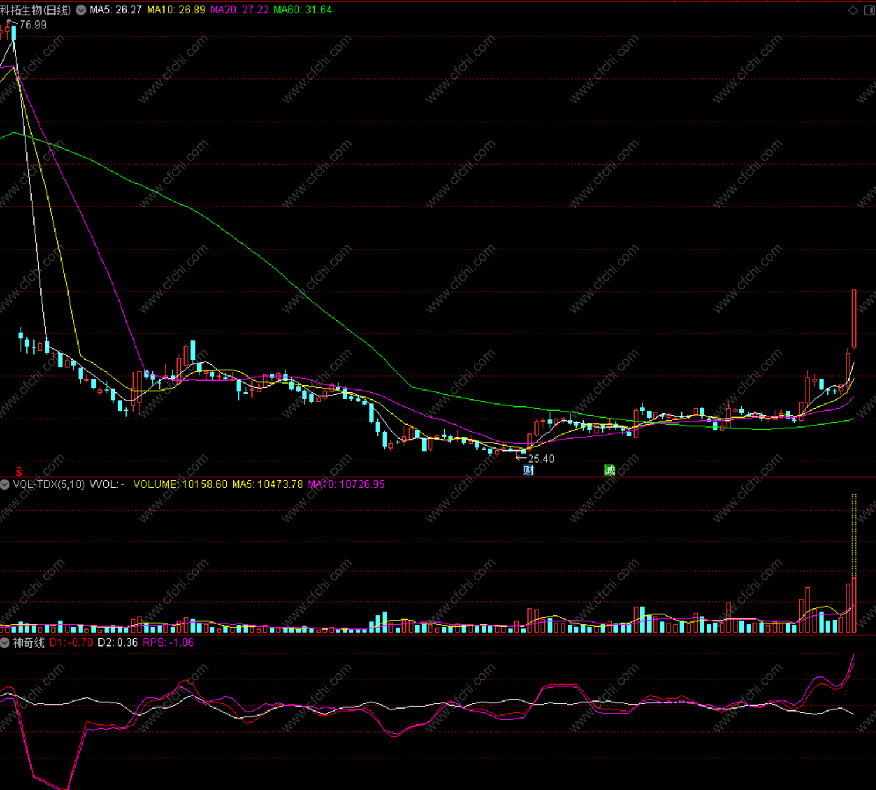Screen dimensions: 876x790
Task: Select the MA20: 27.22 readout
Action: (x=240, y=10)
